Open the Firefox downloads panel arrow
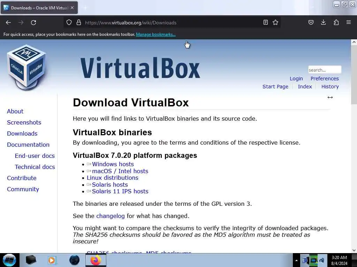357x267 pixels. coord(323,22)
